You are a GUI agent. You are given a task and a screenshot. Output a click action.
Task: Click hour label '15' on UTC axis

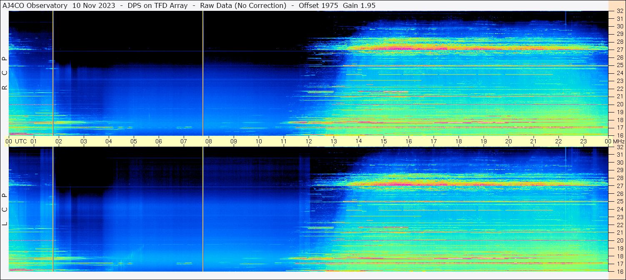coord(384,141)
